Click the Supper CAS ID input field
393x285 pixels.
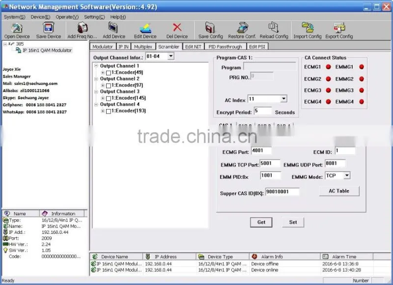[x=282, y=192]
